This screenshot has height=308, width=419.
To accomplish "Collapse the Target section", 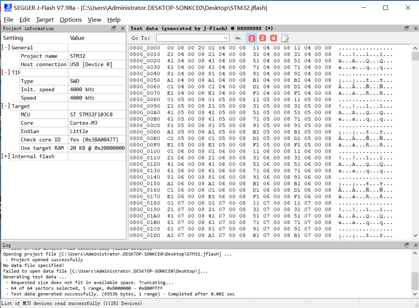I will [x=5, y=106].
